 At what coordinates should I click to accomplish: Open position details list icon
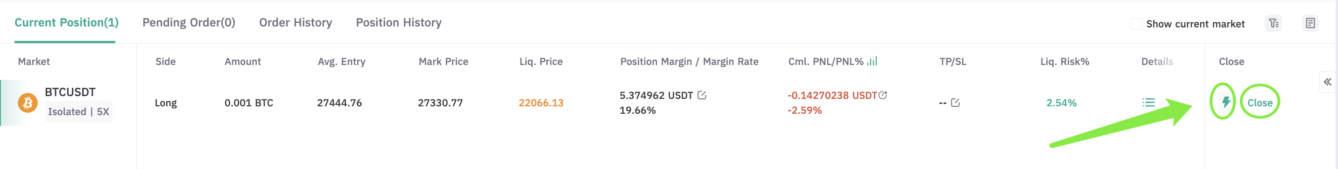coord(1148,102)
